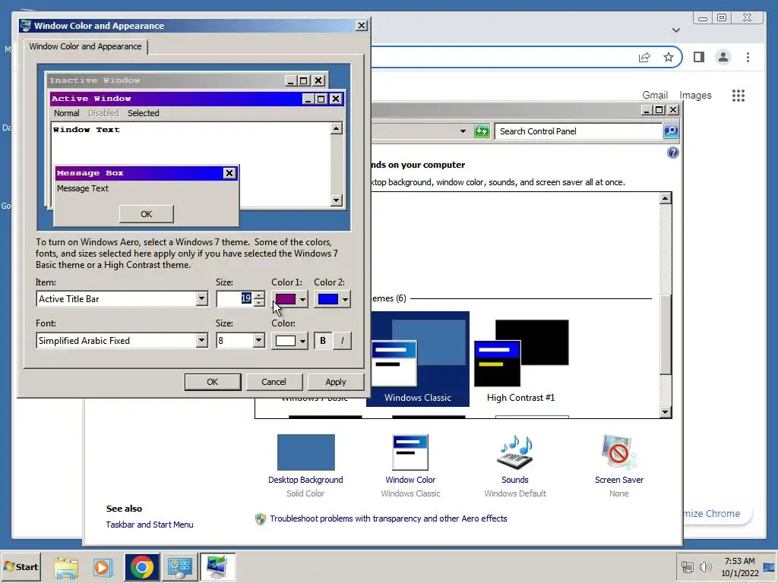Click Show desktop icon beside clock
Viewport: 778px width, 583px height.
pyautogui.click(x=770, y=567)
